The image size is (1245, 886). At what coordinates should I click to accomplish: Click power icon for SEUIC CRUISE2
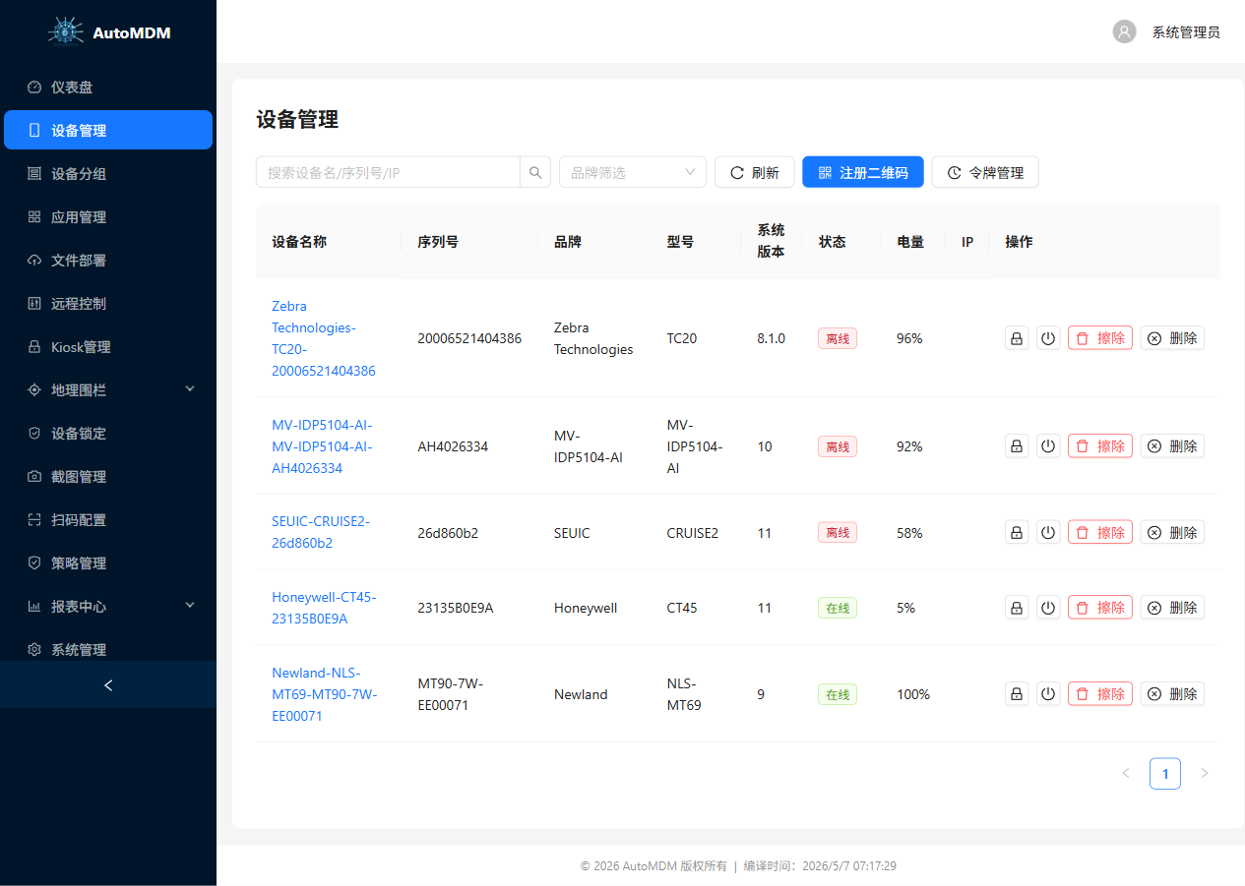click(x=1048, y=533)
